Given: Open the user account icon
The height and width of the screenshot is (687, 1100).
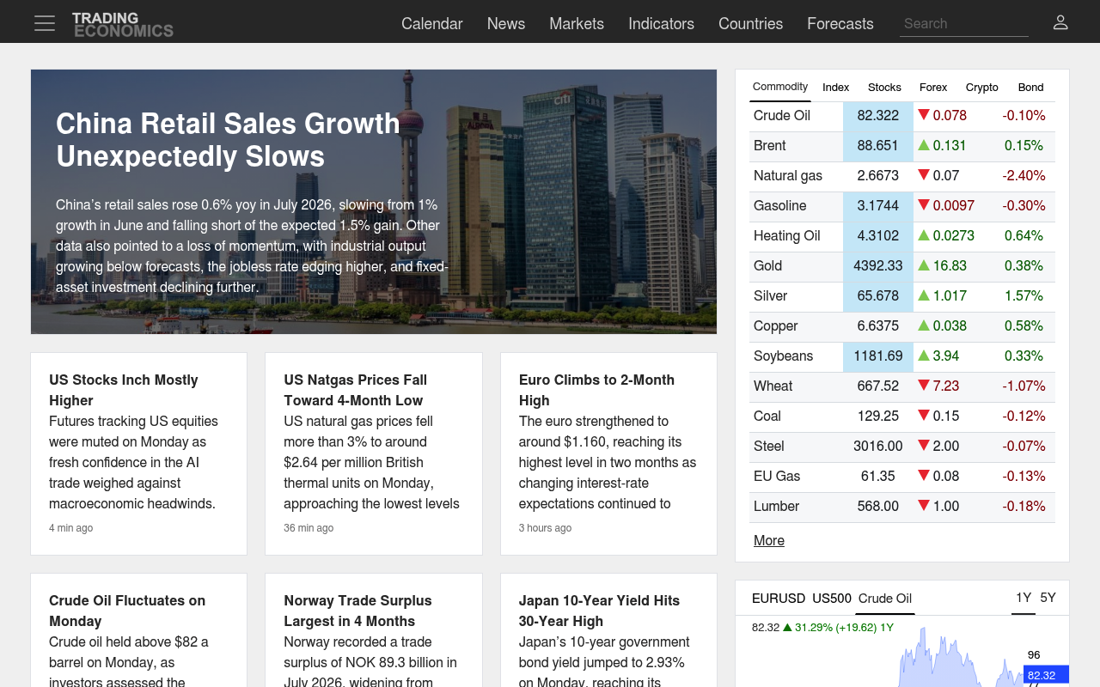Looking at the screenshot, I should pos(1060,22).
